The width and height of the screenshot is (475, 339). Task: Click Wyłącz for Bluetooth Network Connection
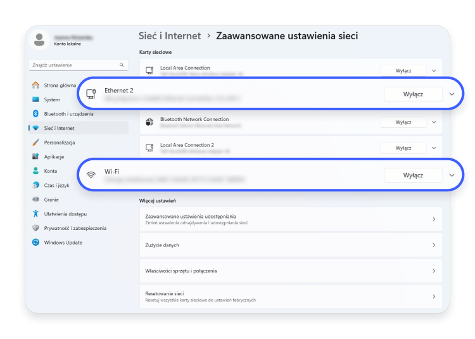pos(403,122)
